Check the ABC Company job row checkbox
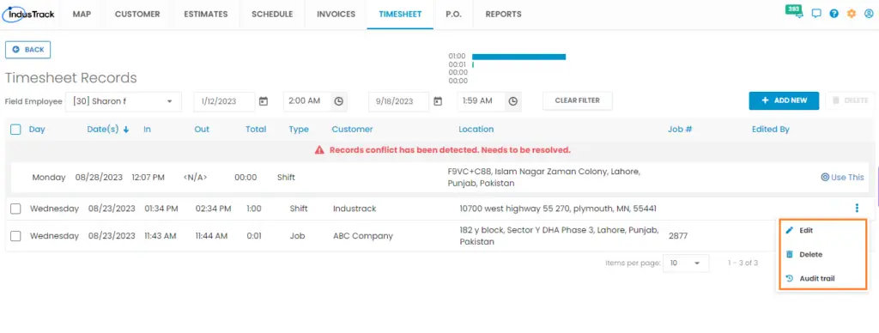Viewport: 879px width, 333px height. point(15,236)
